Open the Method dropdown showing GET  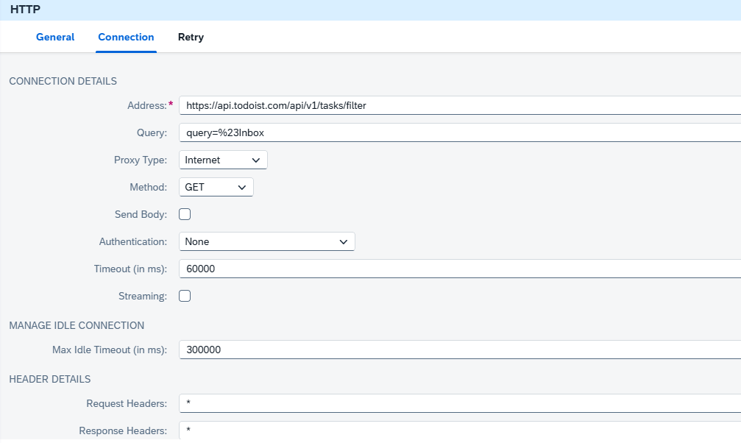point(216,187)
